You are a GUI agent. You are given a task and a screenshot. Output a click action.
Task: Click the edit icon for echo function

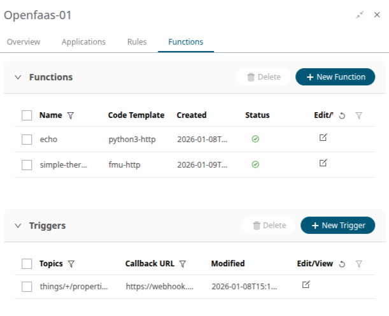click(x=323, y=138)
